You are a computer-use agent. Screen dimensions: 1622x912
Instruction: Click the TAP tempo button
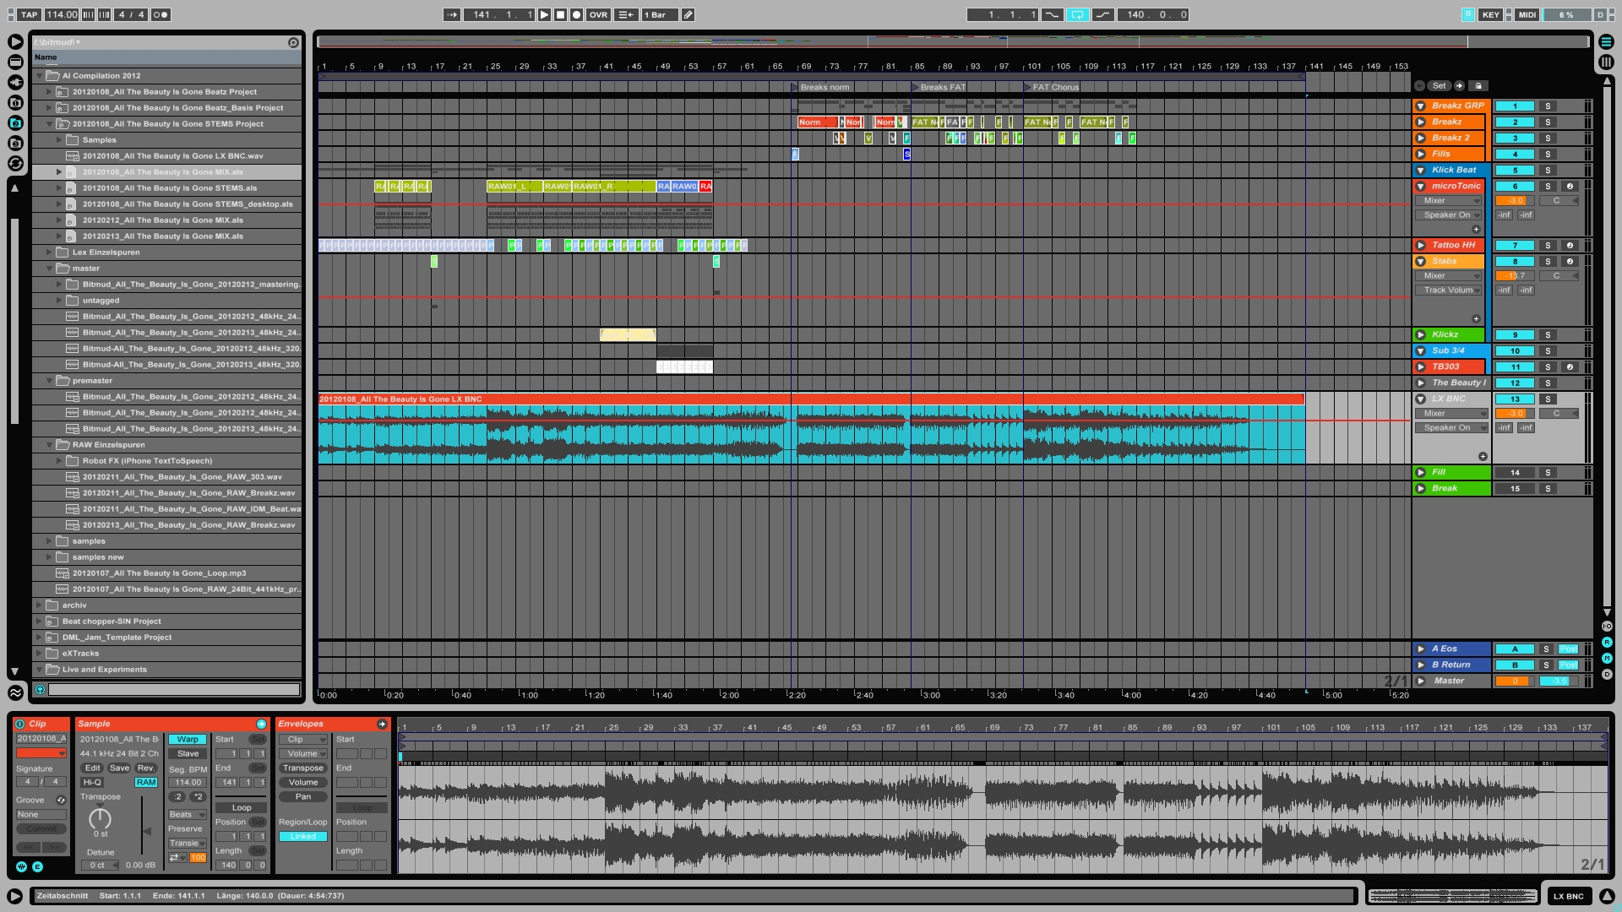click(x=30, y=14)
